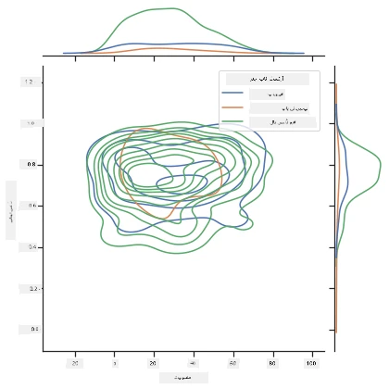Click the 100 x-axis tick label
The height and width of the screenshot is (389, 389).
(x=311, y=363)
